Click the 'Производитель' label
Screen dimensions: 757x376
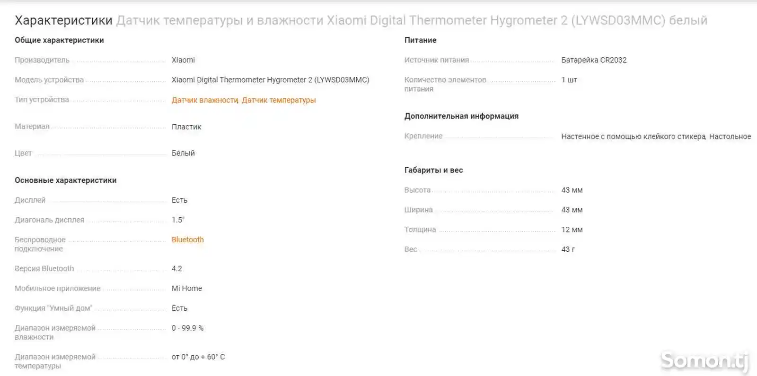pyautogui.click(x=42, y=60)
